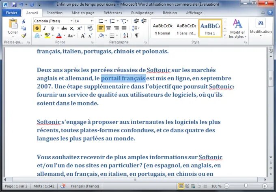The height and width of the screenshot is (192, 276).
Task: Click the shading paint bucket icon
Action: coord(101,36)
